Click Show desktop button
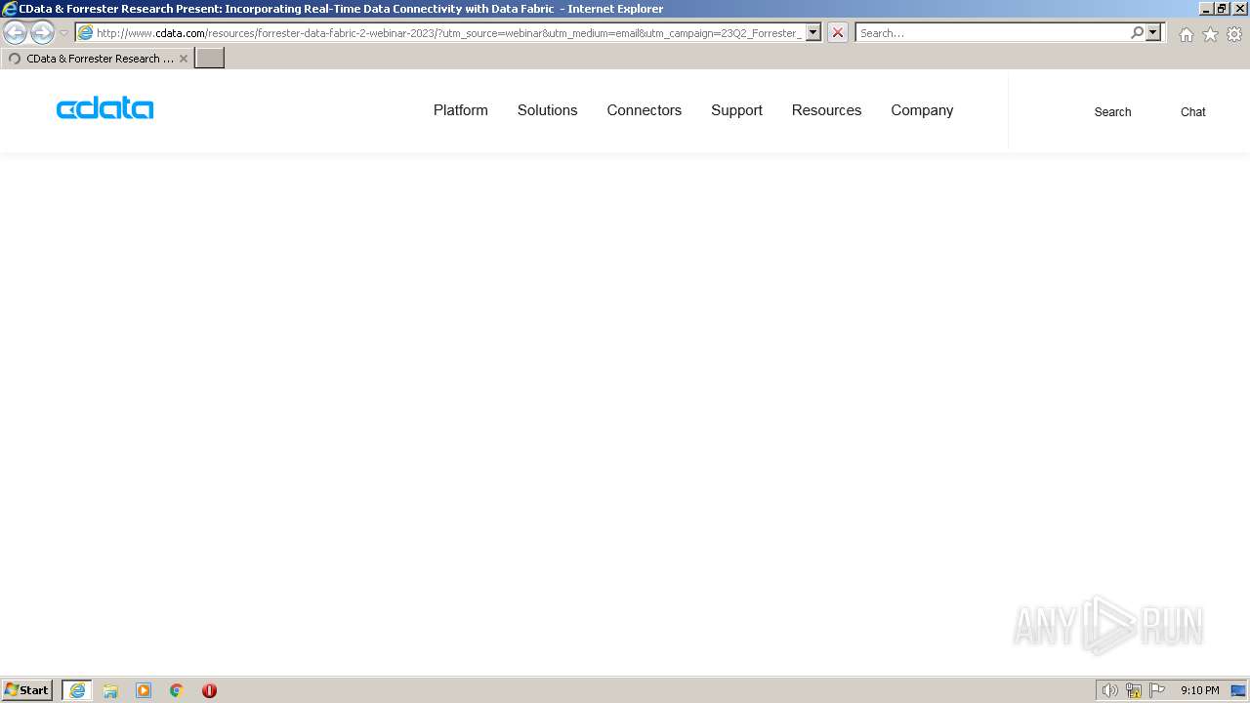The height and width of the screenshot is (703, 1250). [1239, 690]
